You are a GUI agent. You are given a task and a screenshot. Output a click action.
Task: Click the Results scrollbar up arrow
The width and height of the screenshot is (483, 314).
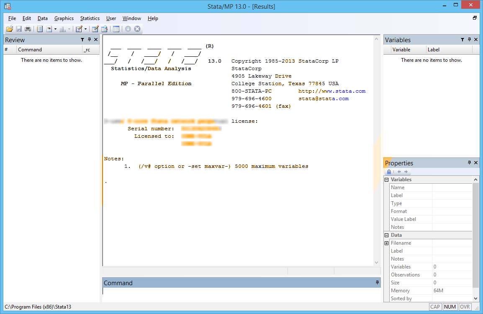376,39
